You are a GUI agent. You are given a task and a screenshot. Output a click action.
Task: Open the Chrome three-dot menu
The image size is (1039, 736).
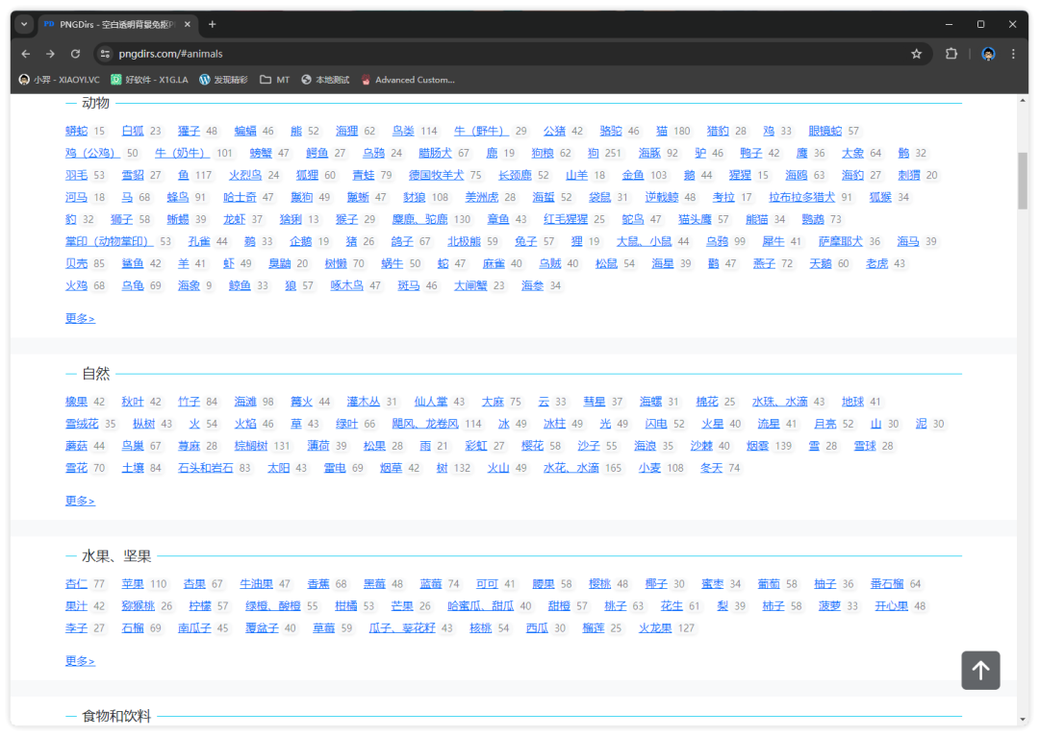pyautogui.click(x=1013, y=54)
